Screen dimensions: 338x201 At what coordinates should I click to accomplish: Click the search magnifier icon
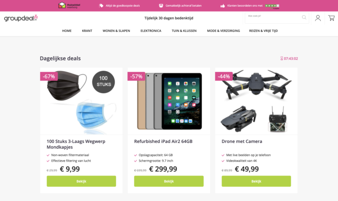[304, 17]
